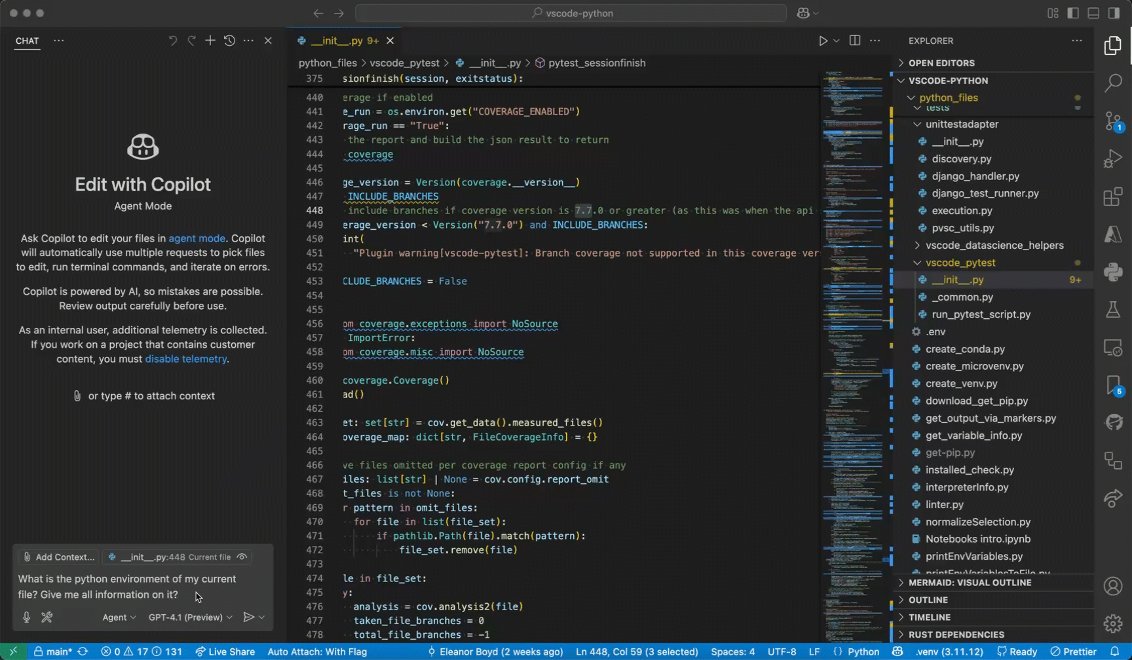Open the Source Control view icon
The height and width of the screenshot is (660, 1132).
1113,121
